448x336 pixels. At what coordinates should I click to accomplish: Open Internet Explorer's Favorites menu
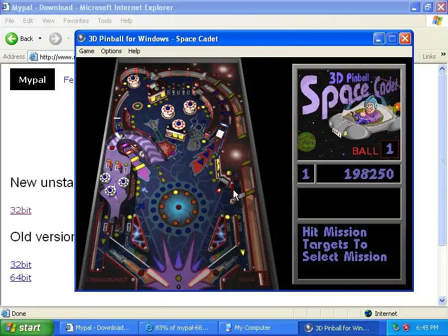point(76,21)
